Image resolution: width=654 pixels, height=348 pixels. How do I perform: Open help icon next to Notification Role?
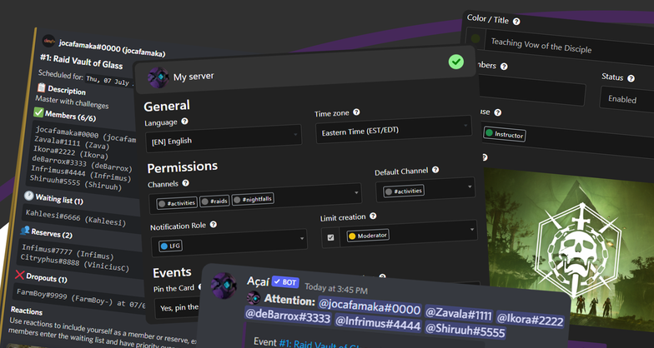coord(214,225)
